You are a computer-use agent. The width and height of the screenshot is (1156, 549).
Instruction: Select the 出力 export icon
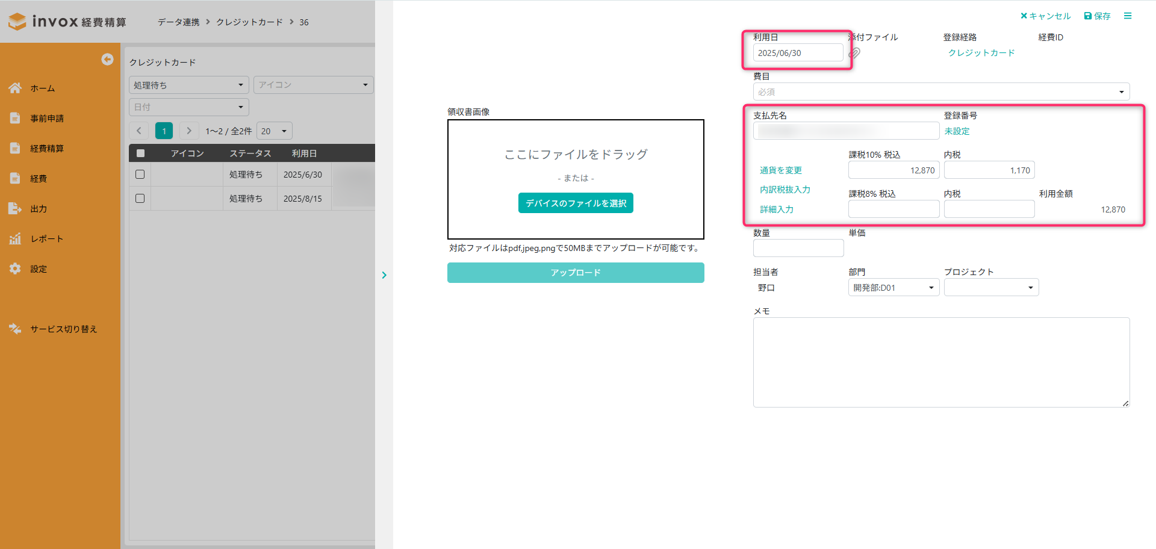(15, 208)
